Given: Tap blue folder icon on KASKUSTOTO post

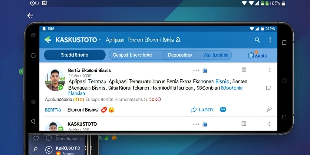Looking at the screenshot, I should tap(205, 124).
